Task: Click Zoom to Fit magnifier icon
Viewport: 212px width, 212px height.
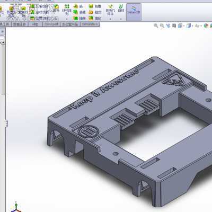Action: click(x=156, y=26)
